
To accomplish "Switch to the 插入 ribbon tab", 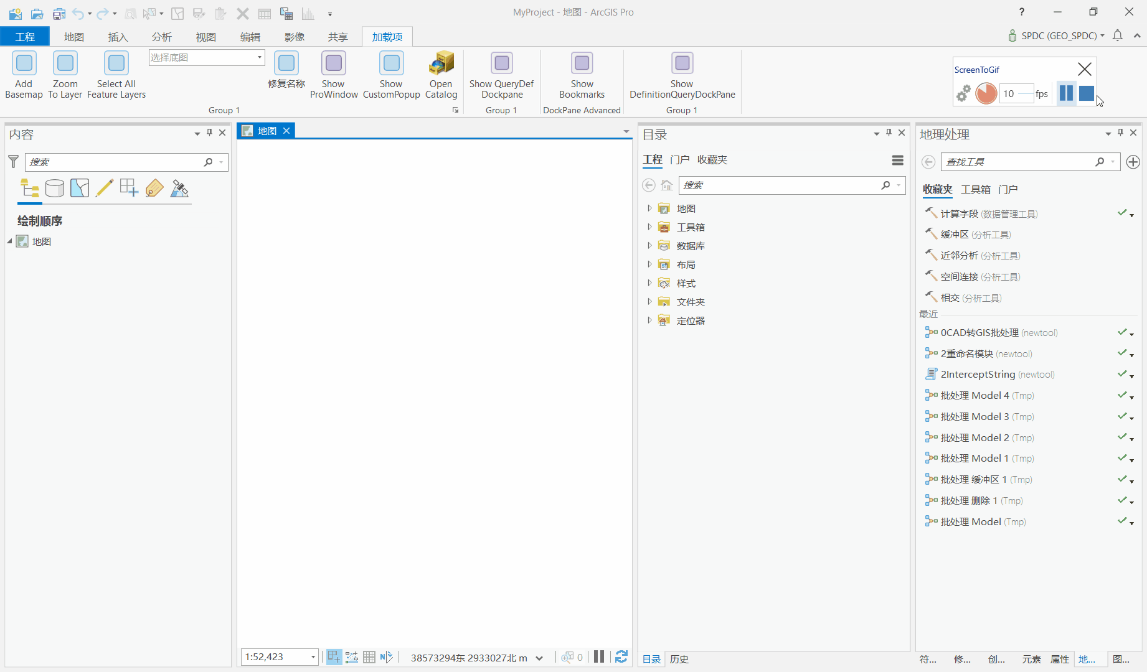I will tap(118, 37).
